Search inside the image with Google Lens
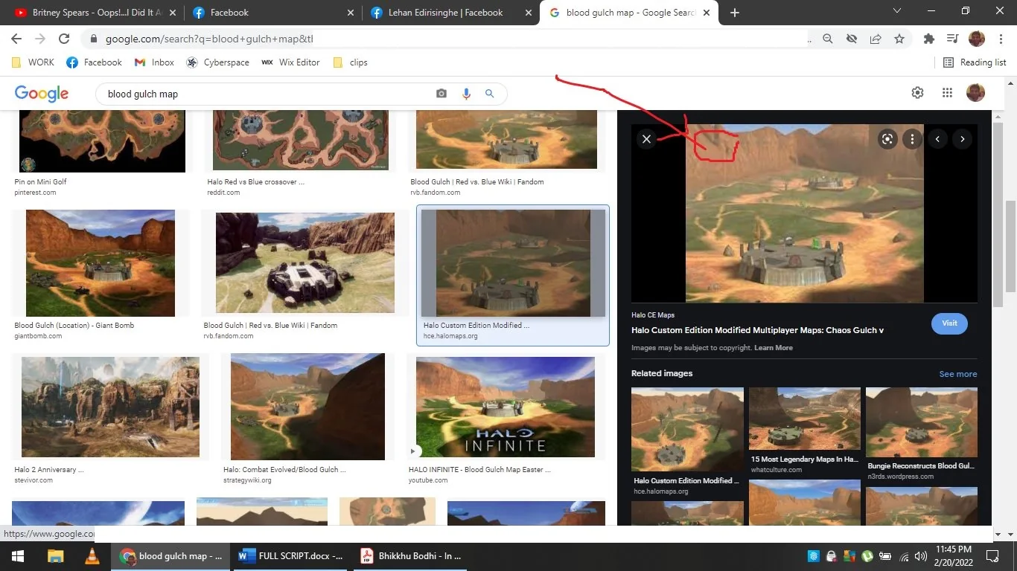The height and width of the screenshot is (571, 1017). [887, 139]
